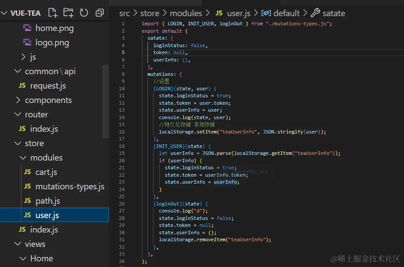Click the explorer sidebar scrollbar

point(105,102)
